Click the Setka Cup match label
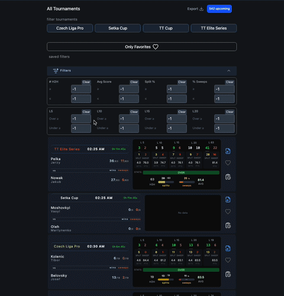The width and height of the screenshot is (284, 296). tap(69, 198)
